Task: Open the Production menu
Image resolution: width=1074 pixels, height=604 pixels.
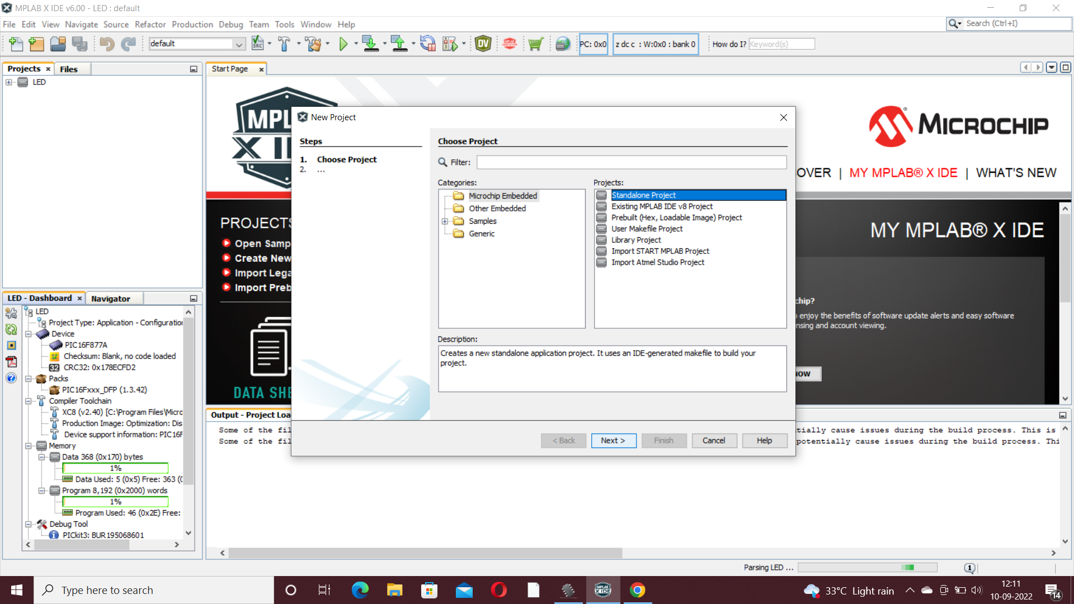Action: (192, 25)
